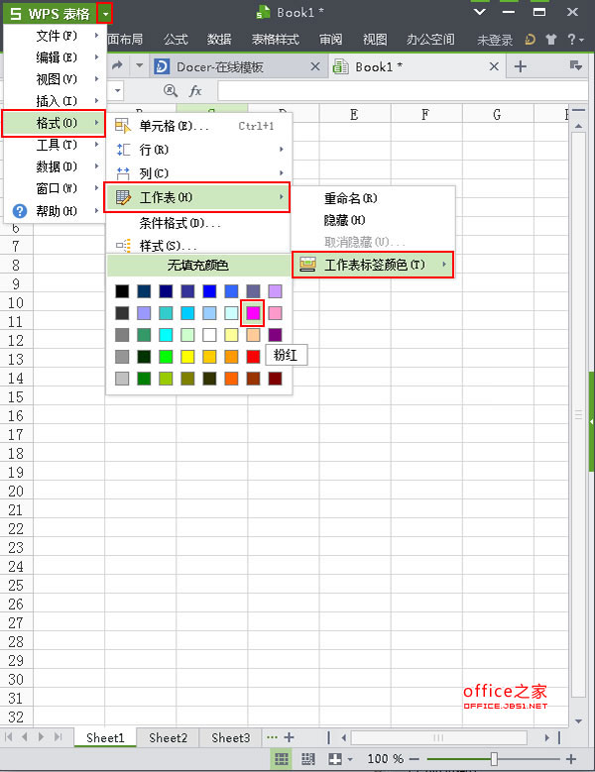Screen dimensions: 595x772
Task: Open the dropdown arrow beside WPS 表格
Action: [105, 13]
